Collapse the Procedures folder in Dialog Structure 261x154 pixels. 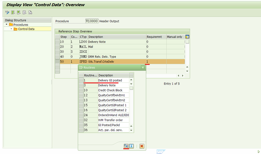tap(7, 24)
